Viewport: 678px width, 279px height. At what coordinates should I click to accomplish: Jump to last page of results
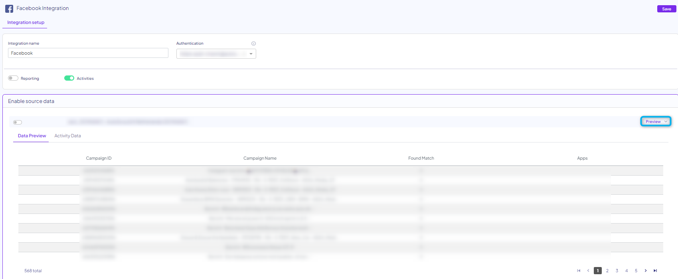[x=655, y=271]
